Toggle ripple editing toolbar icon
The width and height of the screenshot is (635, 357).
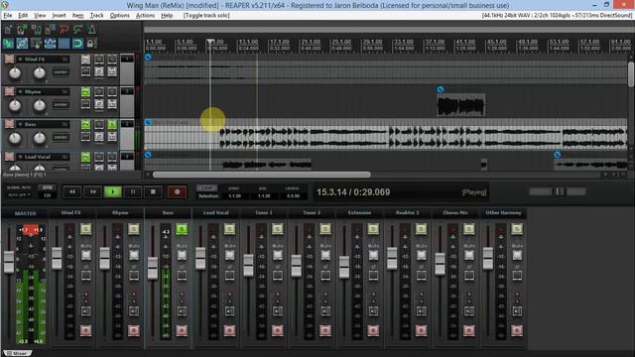coord(36,43)
